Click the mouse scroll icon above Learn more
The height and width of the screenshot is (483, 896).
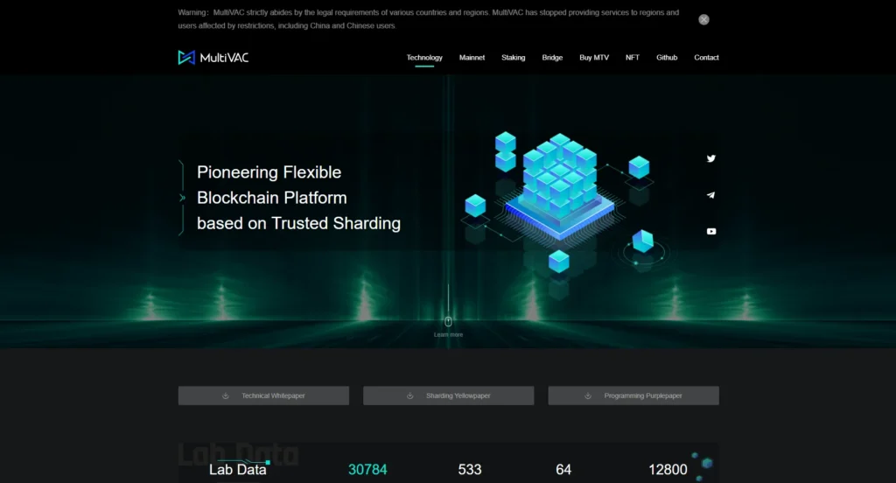[448, 321]
